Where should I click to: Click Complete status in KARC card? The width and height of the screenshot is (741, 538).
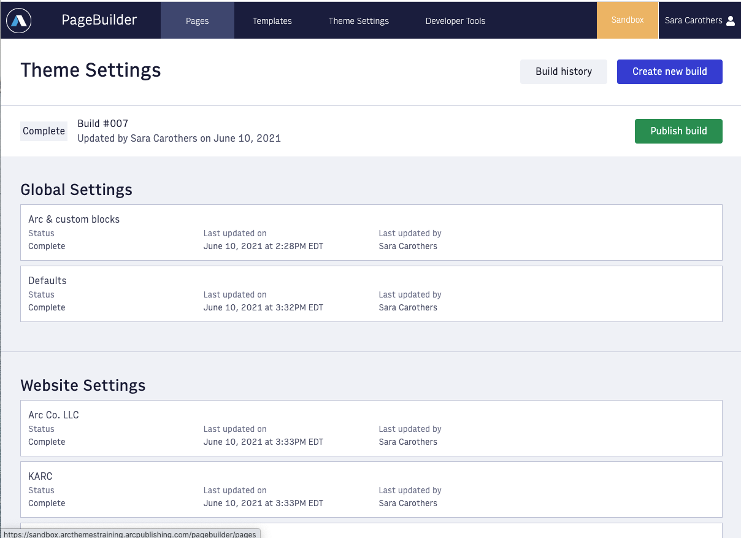47,503
